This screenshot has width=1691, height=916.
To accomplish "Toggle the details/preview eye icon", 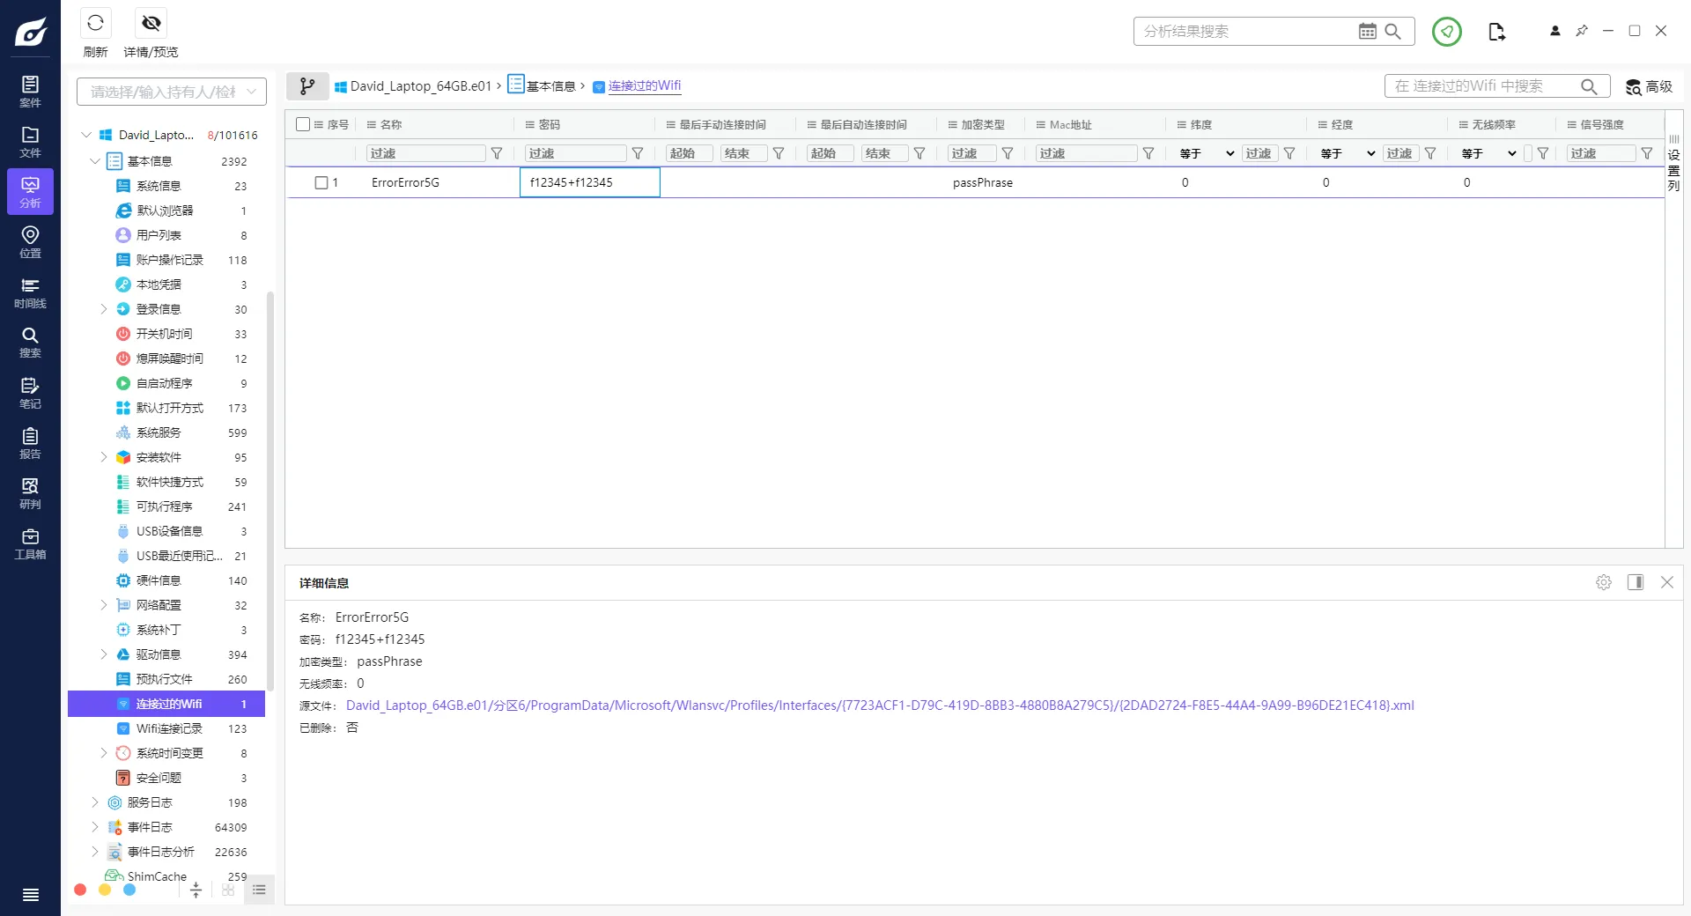I will [151, 23].
